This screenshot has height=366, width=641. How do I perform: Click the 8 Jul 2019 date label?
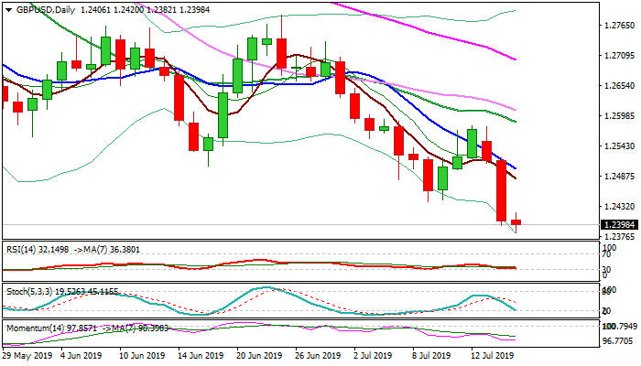coord(432,355)
